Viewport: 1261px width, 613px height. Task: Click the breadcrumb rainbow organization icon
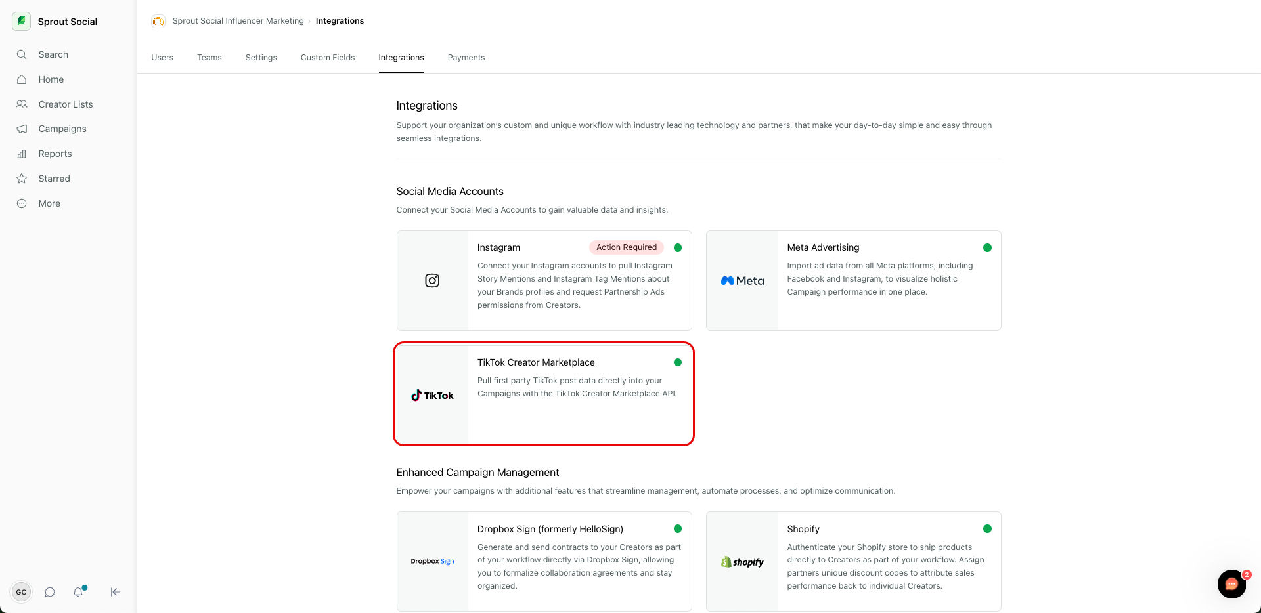[158, 21]
